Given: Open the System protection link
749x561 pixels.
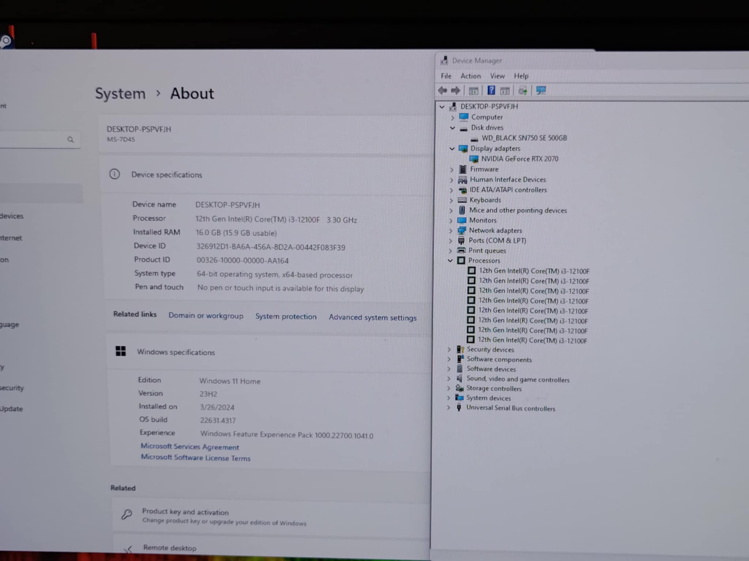Looking at the screenshot, I should [x=286, y=316].
